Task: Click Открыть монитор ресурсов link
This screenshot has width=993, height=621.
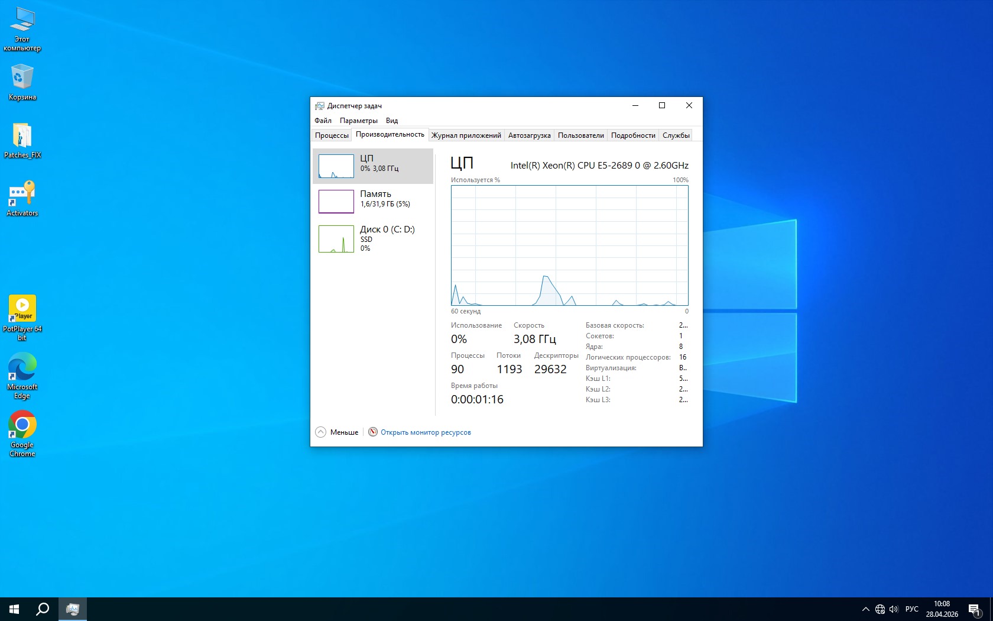Action: tap(425, 432)
